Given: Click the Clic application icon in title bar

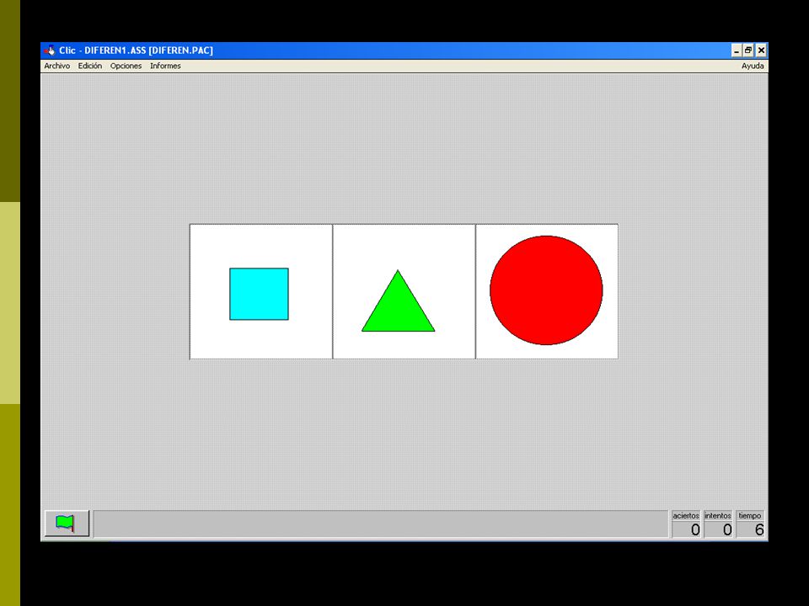Looking at the screenshot, I should point(50,50).
